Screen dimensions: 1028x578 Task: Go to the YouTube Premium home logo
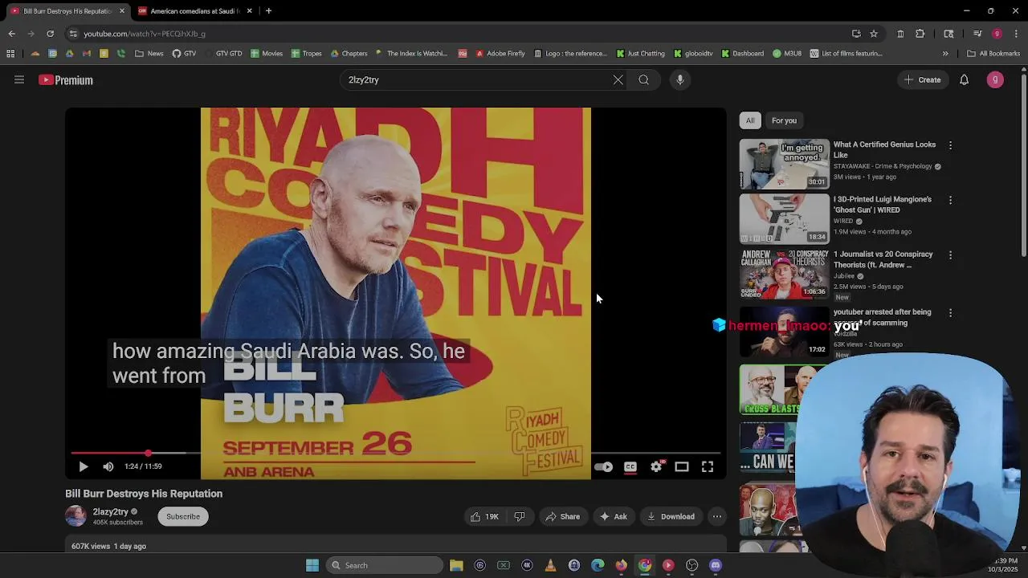[66, 80]
